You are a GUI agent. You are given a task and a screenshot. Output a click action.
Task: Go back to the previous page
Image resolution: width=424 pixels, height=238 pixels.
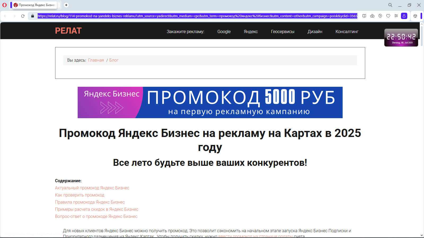pos(5,16)
